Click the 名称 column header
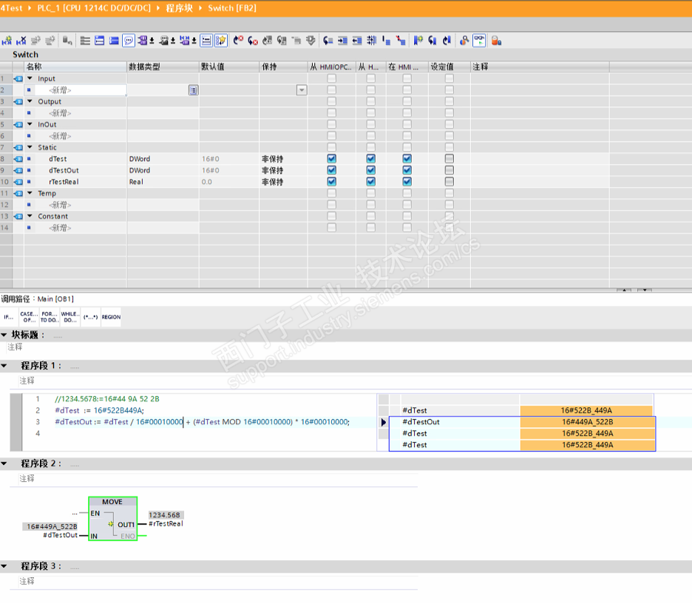 point(75,67)
